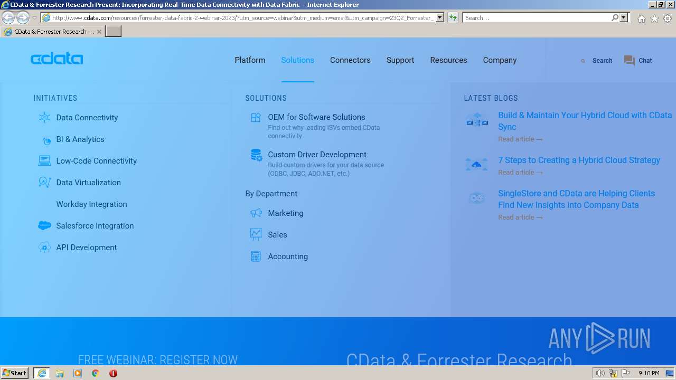This screenshot has width=676, height=380.
Task: Open the Connectors menu
Action: (x=350, y=60)
